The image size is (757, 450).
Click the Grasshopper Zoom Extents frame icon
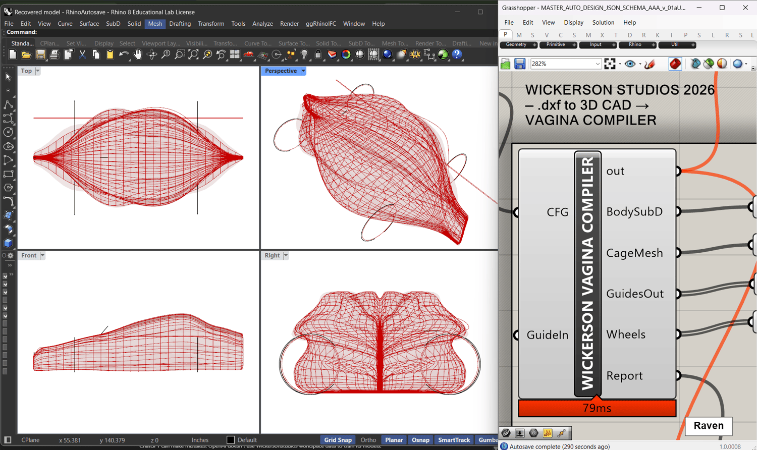[610, 64]
